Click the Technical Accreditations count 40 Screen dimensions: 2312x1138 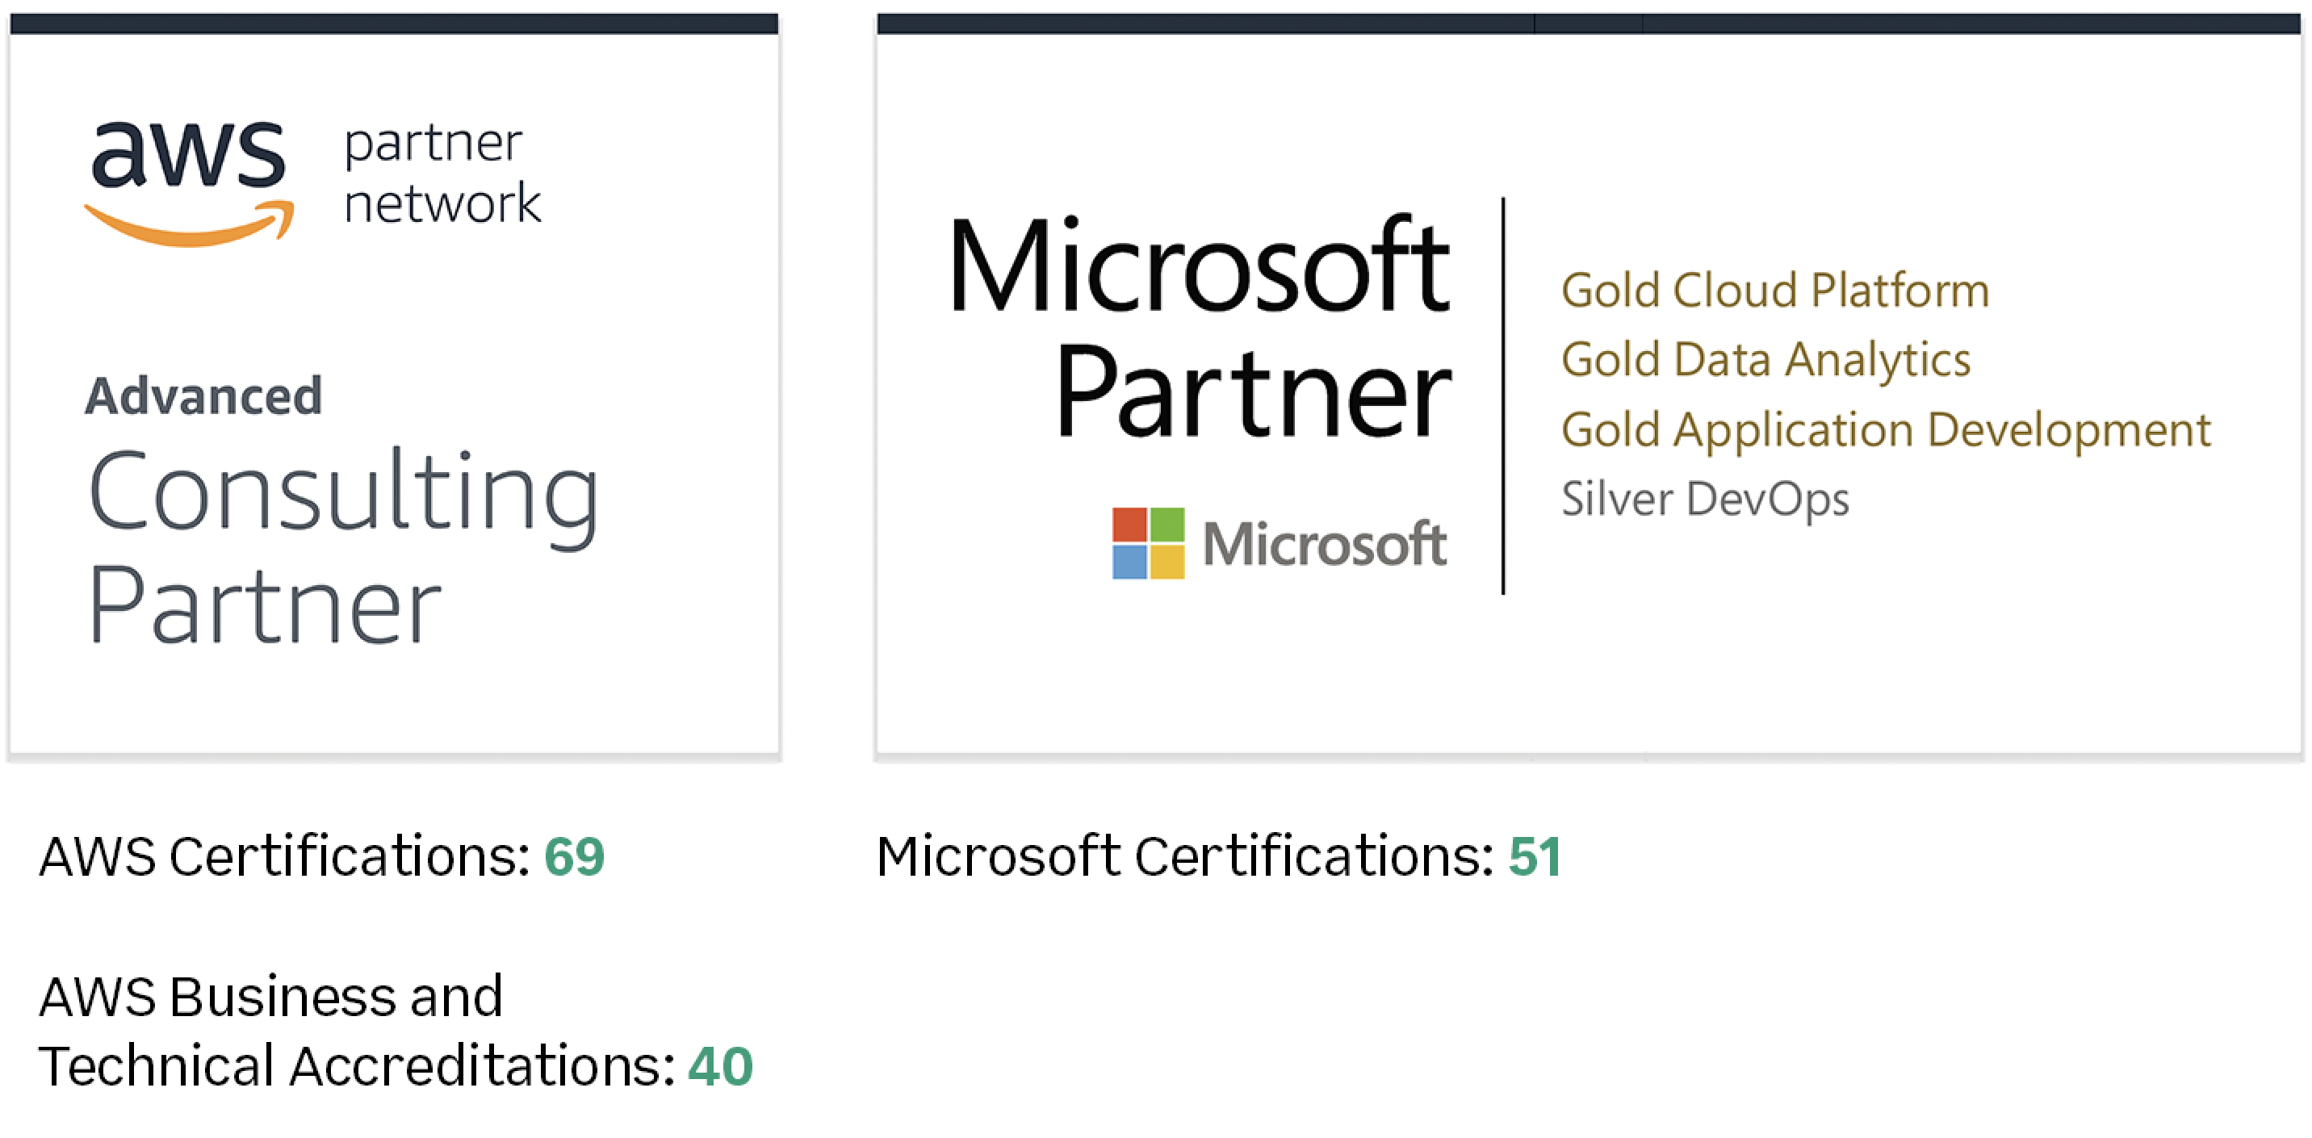(720, 1066)
